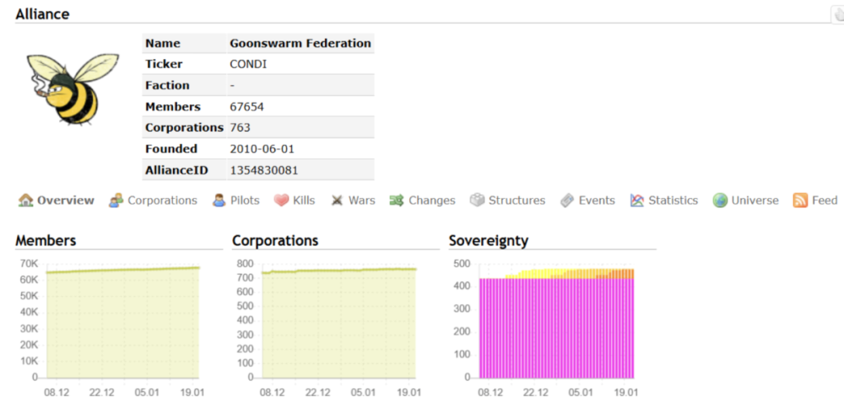Click the Wars ship icon
The width and height of the screenshot is (844, 418).
(x=337, y=201)
